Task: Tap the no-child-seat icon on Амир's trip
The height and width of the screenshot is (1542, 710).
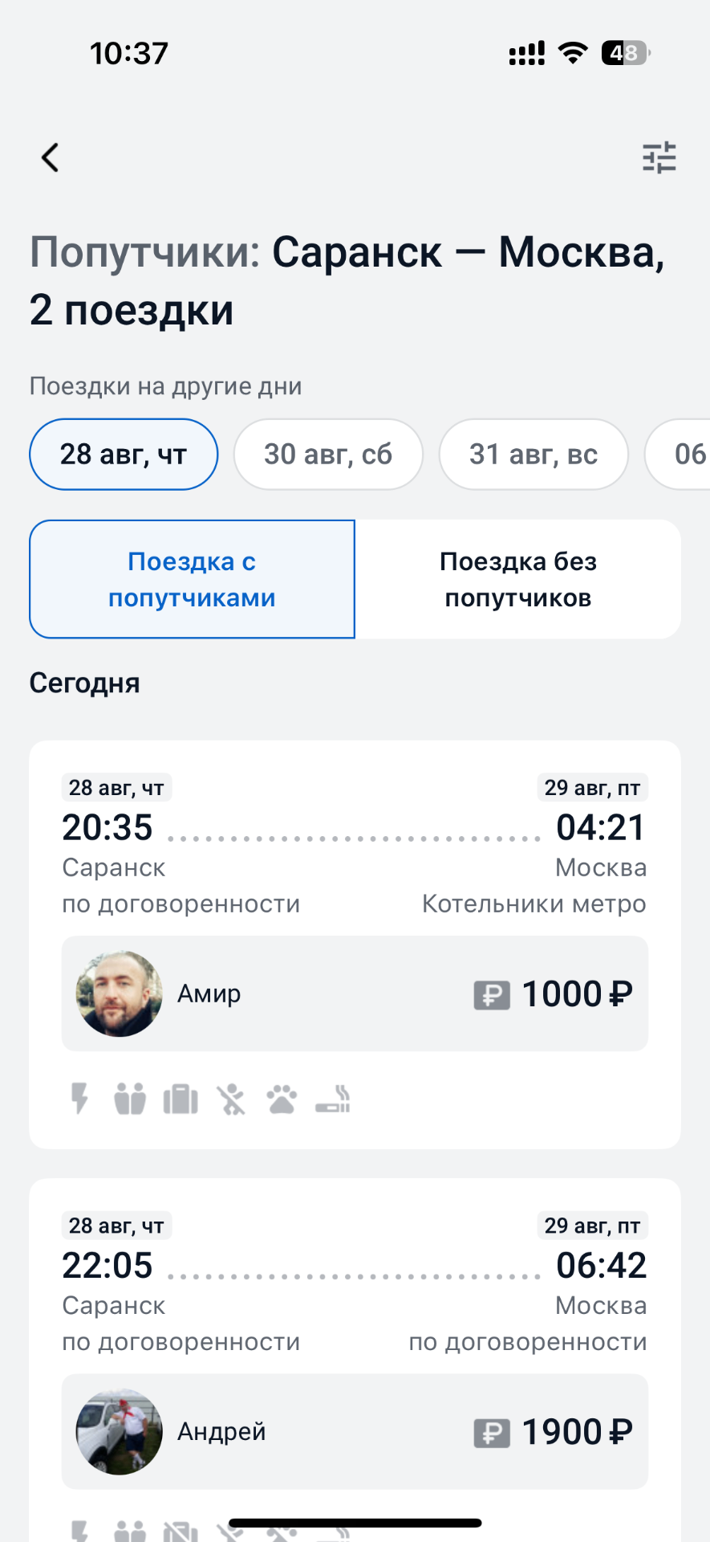Action: [231, 1099]
